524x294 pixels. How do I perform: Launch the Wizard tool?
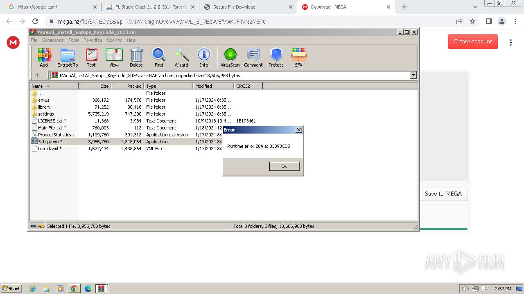click(181, 57)
